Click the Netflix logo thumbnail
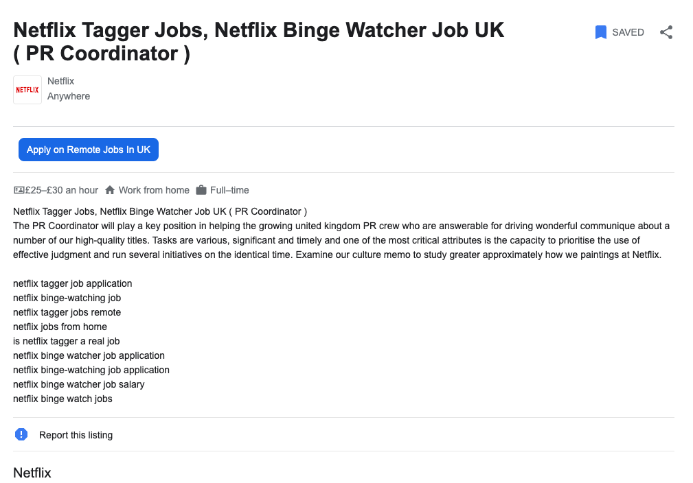 tap(27, 89)
